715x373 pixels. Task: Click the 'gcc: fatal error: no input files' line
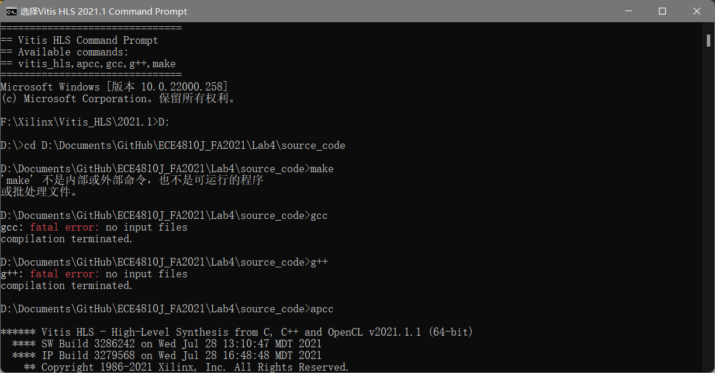click(x=94, y=226)
